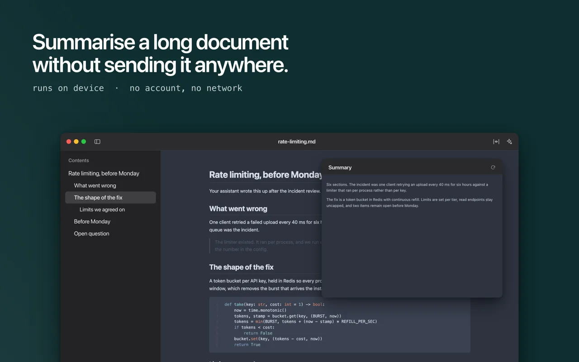Click the 'tokens = min(BURST' code line
This screenshot has width=579, height=362.
pyautogui.click(x=305, y=322)
